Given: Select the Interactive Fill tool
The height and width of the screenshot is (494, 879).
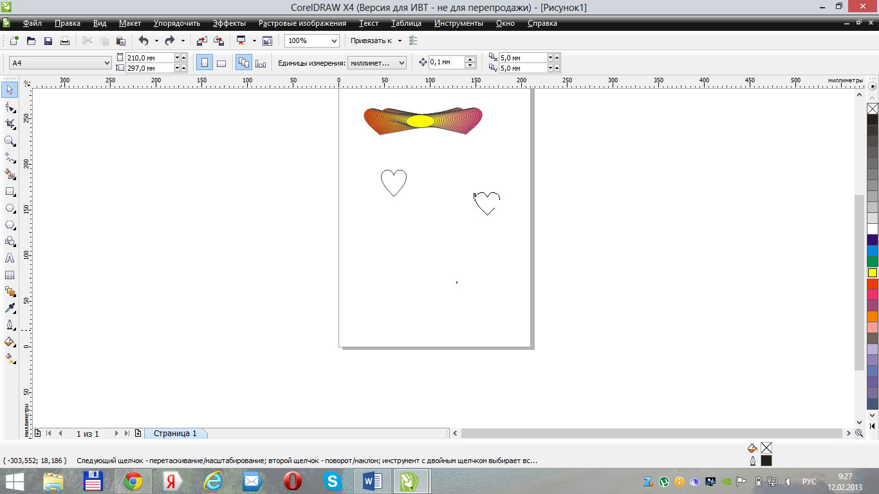Looking at the screenshot, I should [x=10, y=358].
